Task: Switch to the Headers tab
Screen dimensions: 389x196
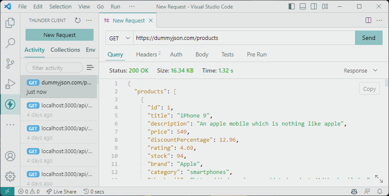Action: 148,54
